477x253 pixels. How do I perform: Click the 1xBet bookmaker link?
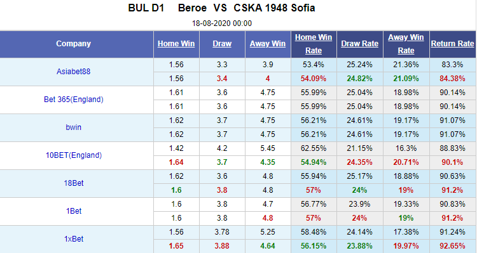coord(73,239)
